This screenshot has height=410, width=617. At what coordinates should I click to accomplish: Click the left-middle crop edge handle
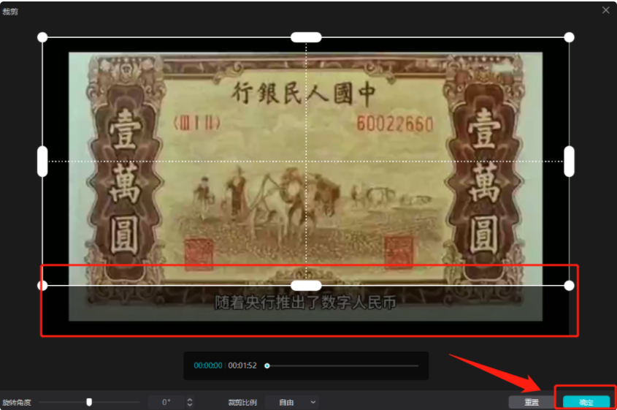point(42,162)
